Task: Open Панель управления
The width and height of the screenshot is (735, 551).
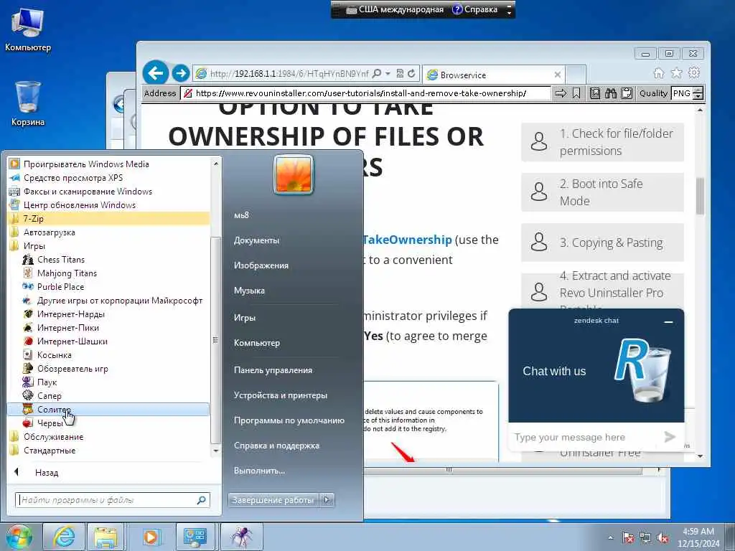Action: click(273, 370)
